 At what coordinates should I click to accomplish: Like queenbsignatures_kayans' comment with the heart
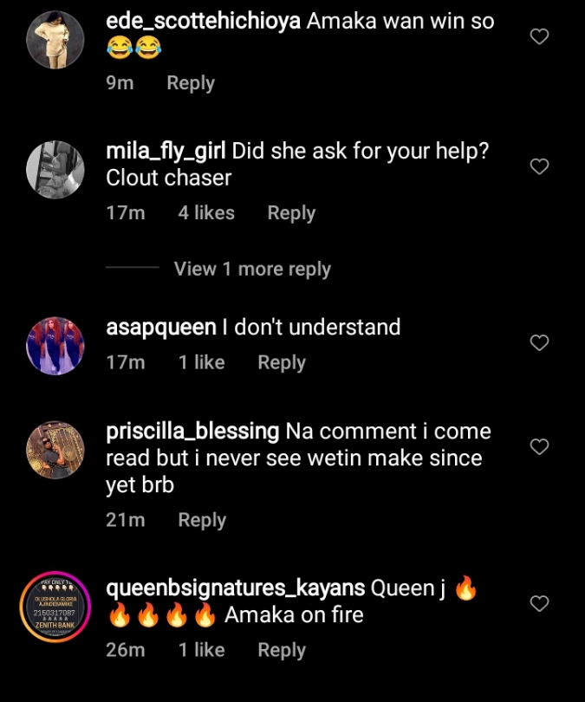(539, 603)
